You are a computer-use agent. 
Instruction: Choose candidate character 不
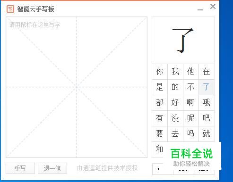(x=191, y=87)
